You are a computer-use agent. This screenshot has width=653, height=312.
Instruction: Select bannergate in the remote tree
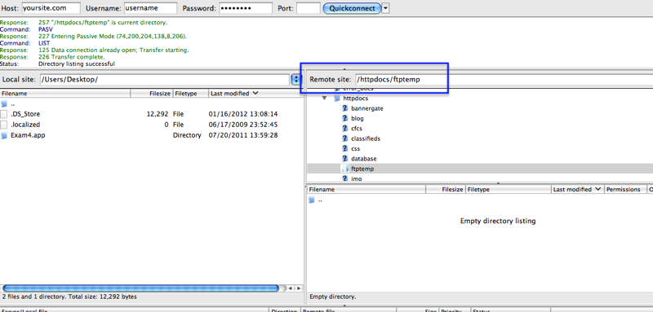[x=366, y=108]
